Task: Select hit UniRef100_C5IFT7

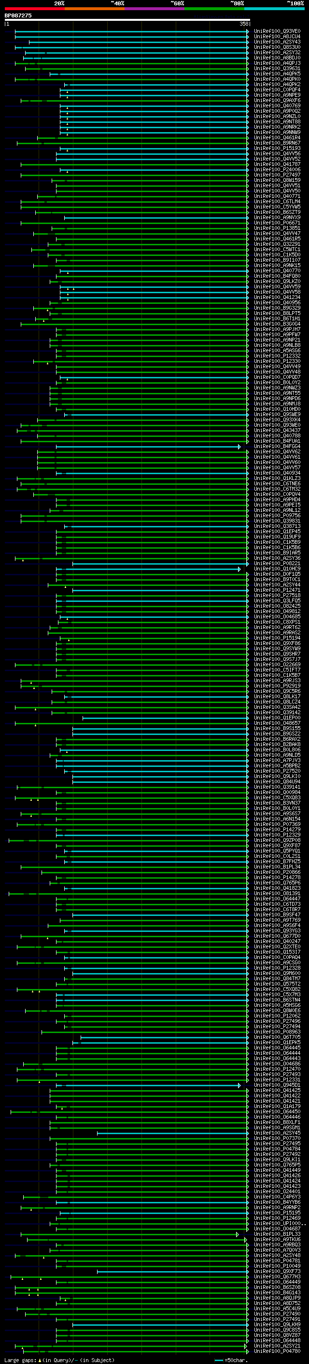Action: click(277, 670)
